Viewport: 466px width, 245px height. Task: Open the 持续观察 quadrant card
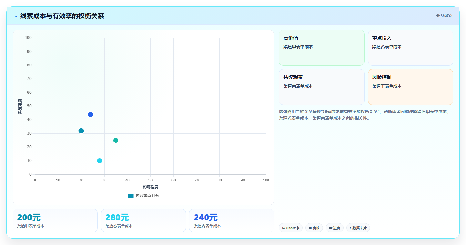321,87
